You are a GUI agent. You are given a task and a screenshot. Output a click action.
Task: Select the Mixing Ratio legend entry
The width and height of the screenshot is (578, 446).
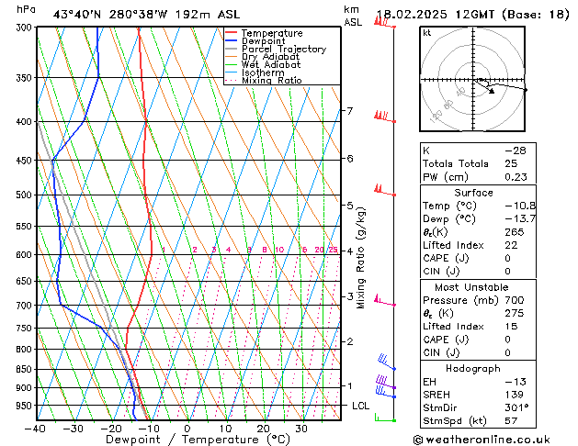(x=264, y=81)
